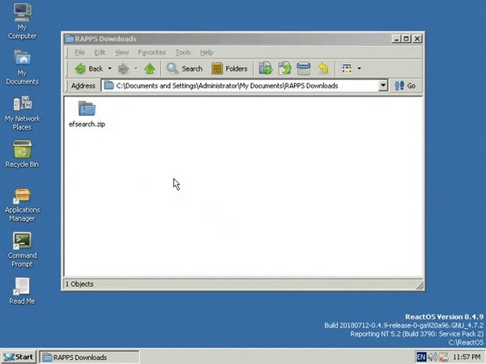486x364 pixels.
Task: Open the Edit menu
Action: 100,53
